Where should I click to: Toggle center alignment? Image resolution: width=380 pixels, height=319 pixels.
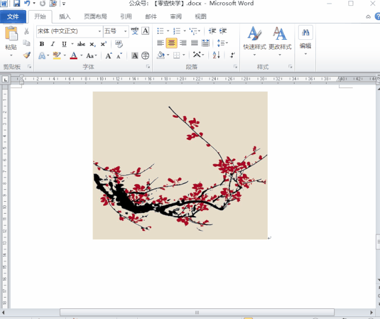pyautogui.click(x=172, y=43)
